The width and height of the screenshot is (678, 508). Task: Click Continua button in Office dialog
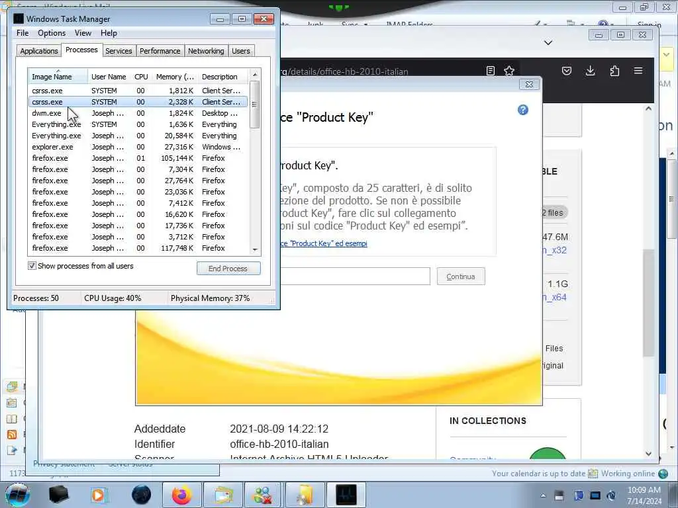[461, 276]
